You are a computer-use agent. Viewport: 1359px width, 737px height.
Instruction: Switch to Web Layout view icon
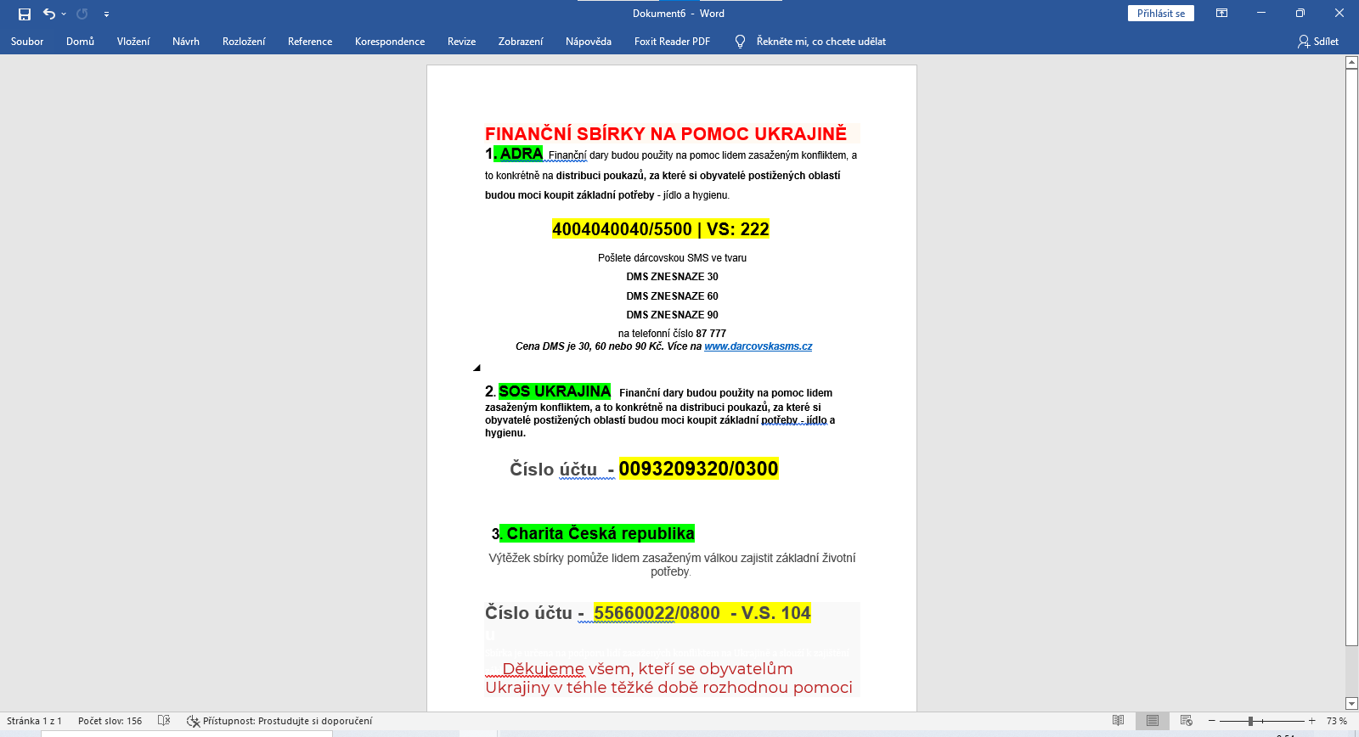click(x=1187, y=721)
